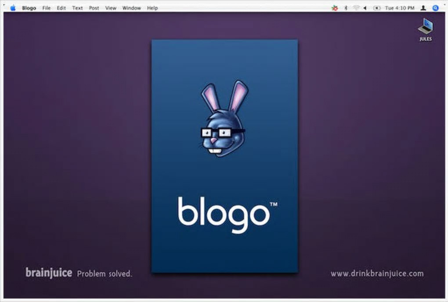
Task: Open the View menu
Action: pyautogui.click(x=111, y=8)
